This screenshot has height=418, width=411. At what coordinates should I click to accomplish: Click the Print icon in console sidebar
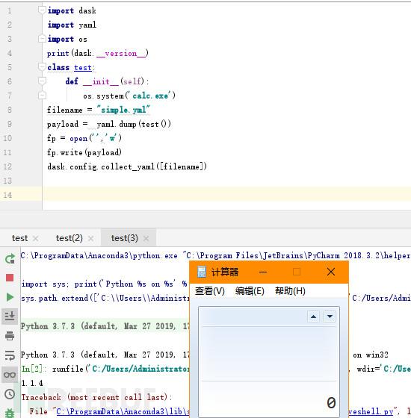(10, 336)
